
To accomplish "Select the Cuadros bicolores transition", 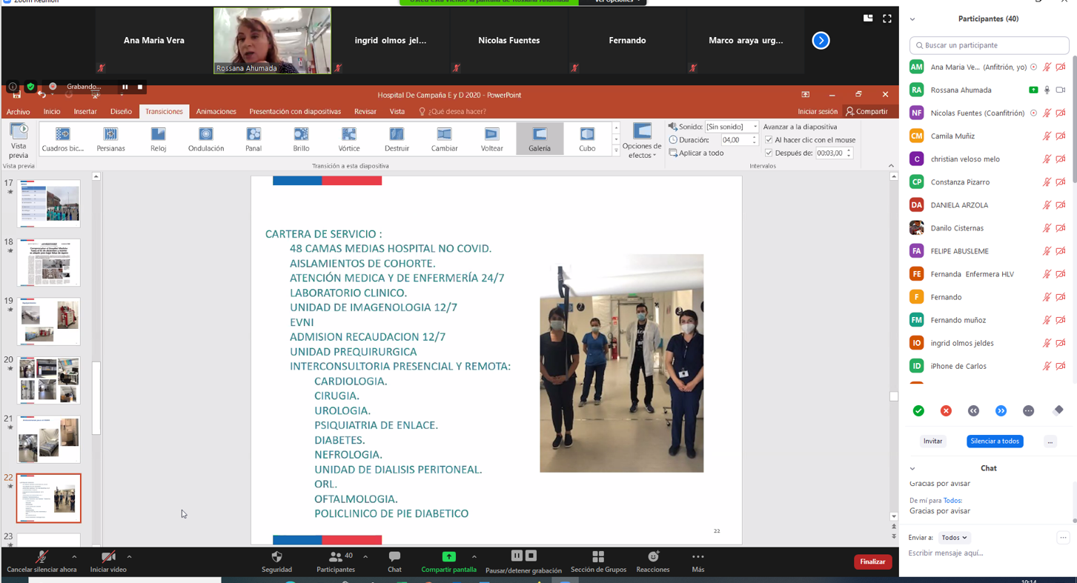I will [63, 139].
